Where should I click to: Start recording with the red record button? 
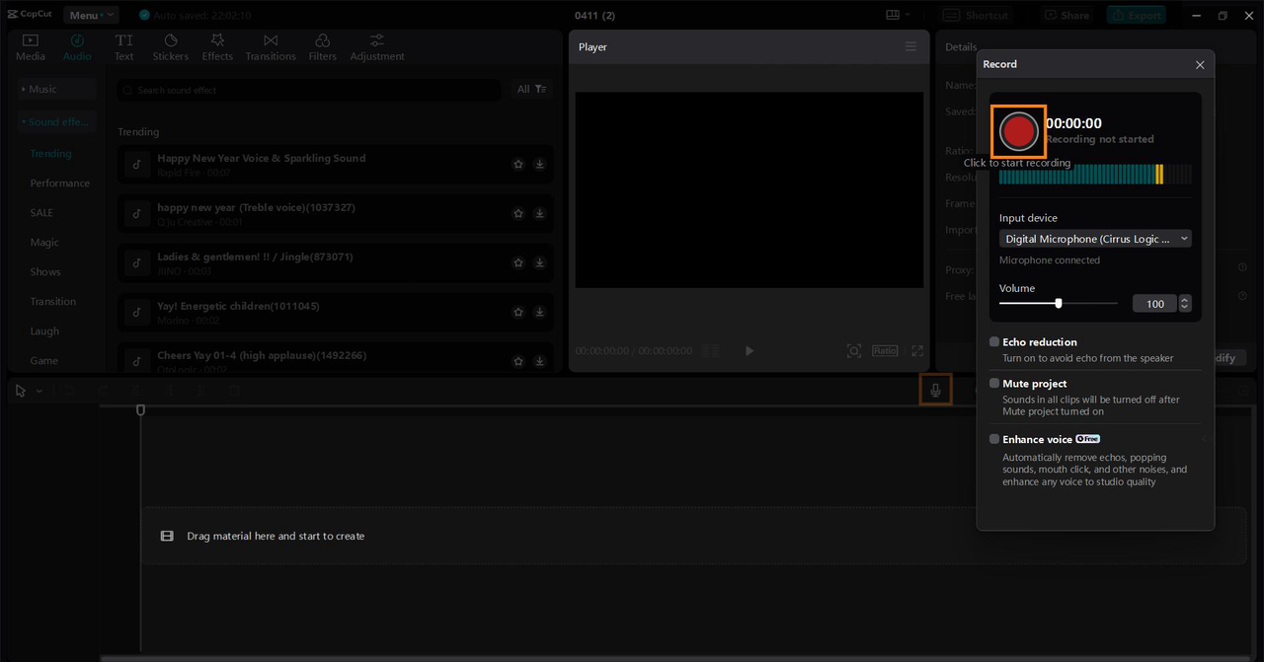pos(1018,130)
